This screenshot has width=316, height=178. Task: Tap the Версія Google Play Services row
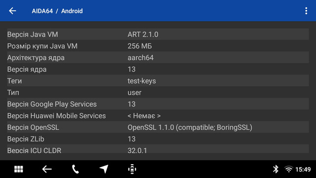158,104
